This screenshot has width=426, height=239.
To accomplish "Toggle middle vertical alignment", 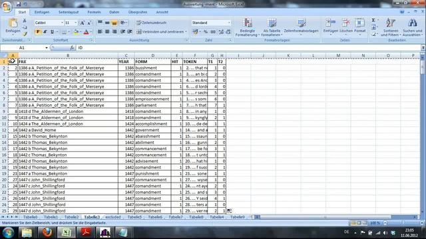I will point(107,23).
